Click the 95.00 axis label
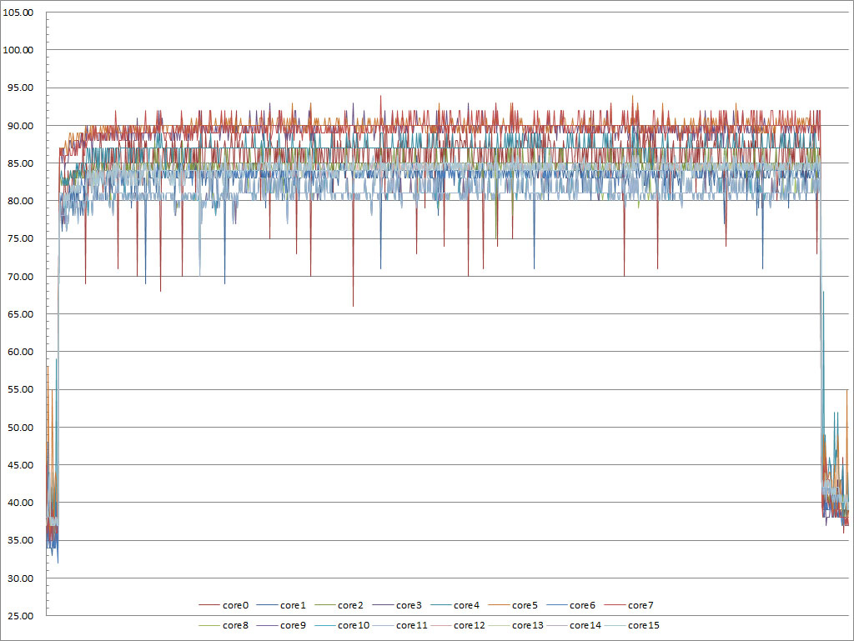 tap(20, 88)
